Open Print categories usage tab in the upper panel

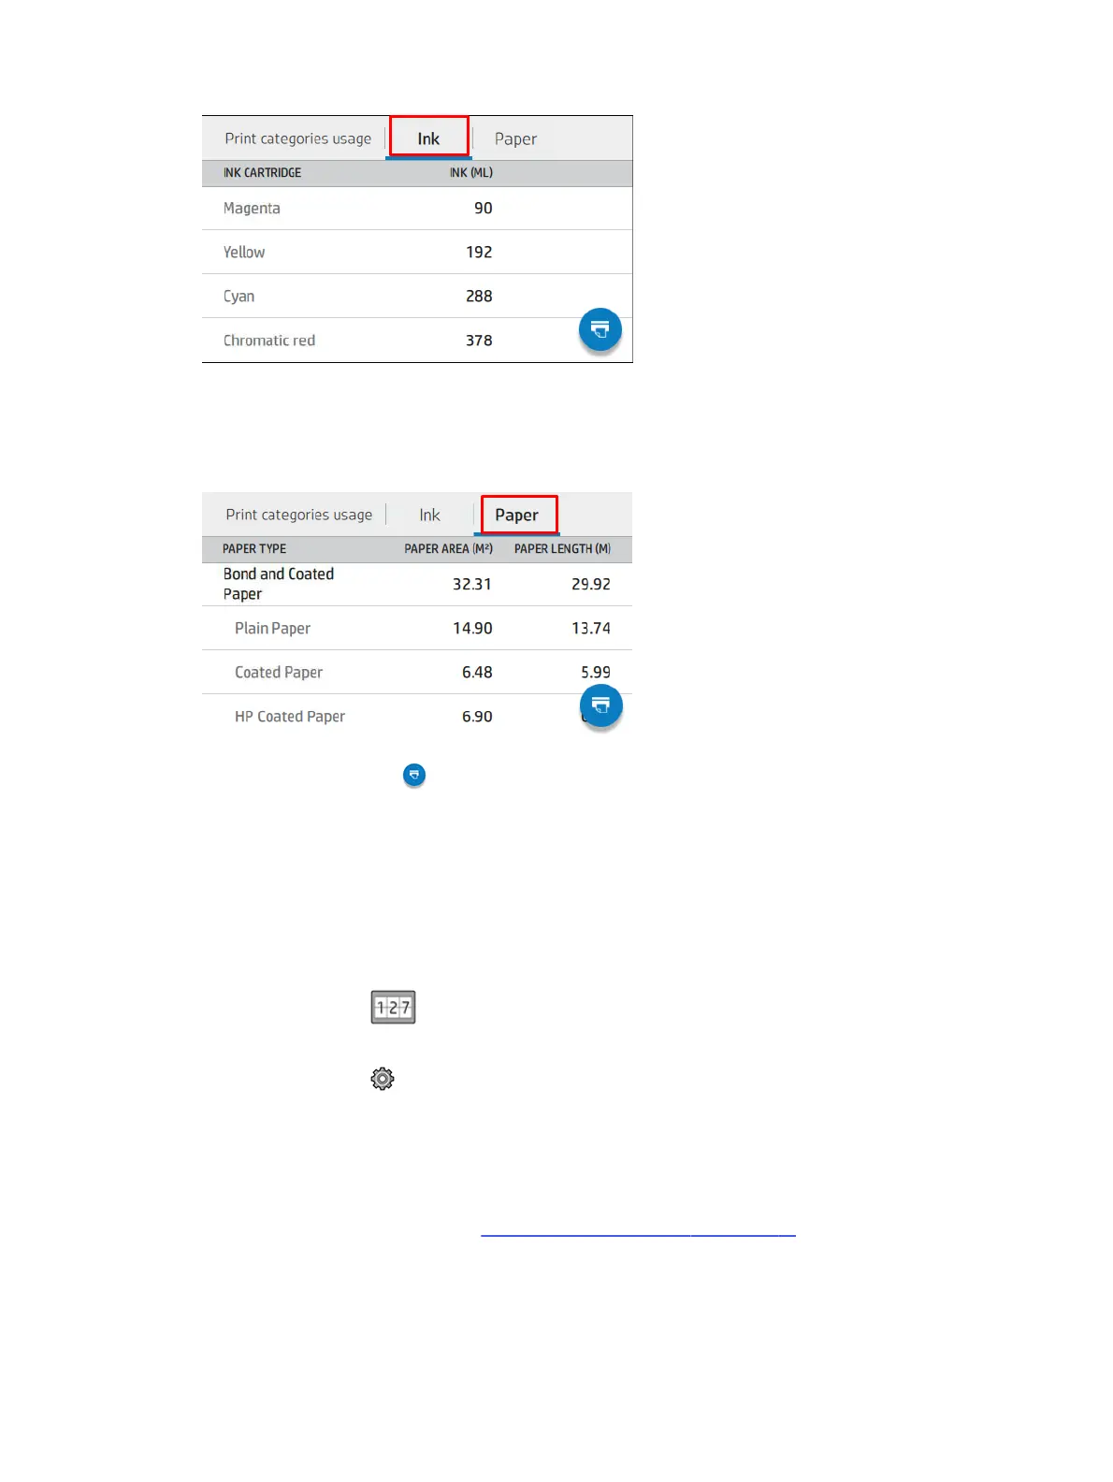point(297,138)
